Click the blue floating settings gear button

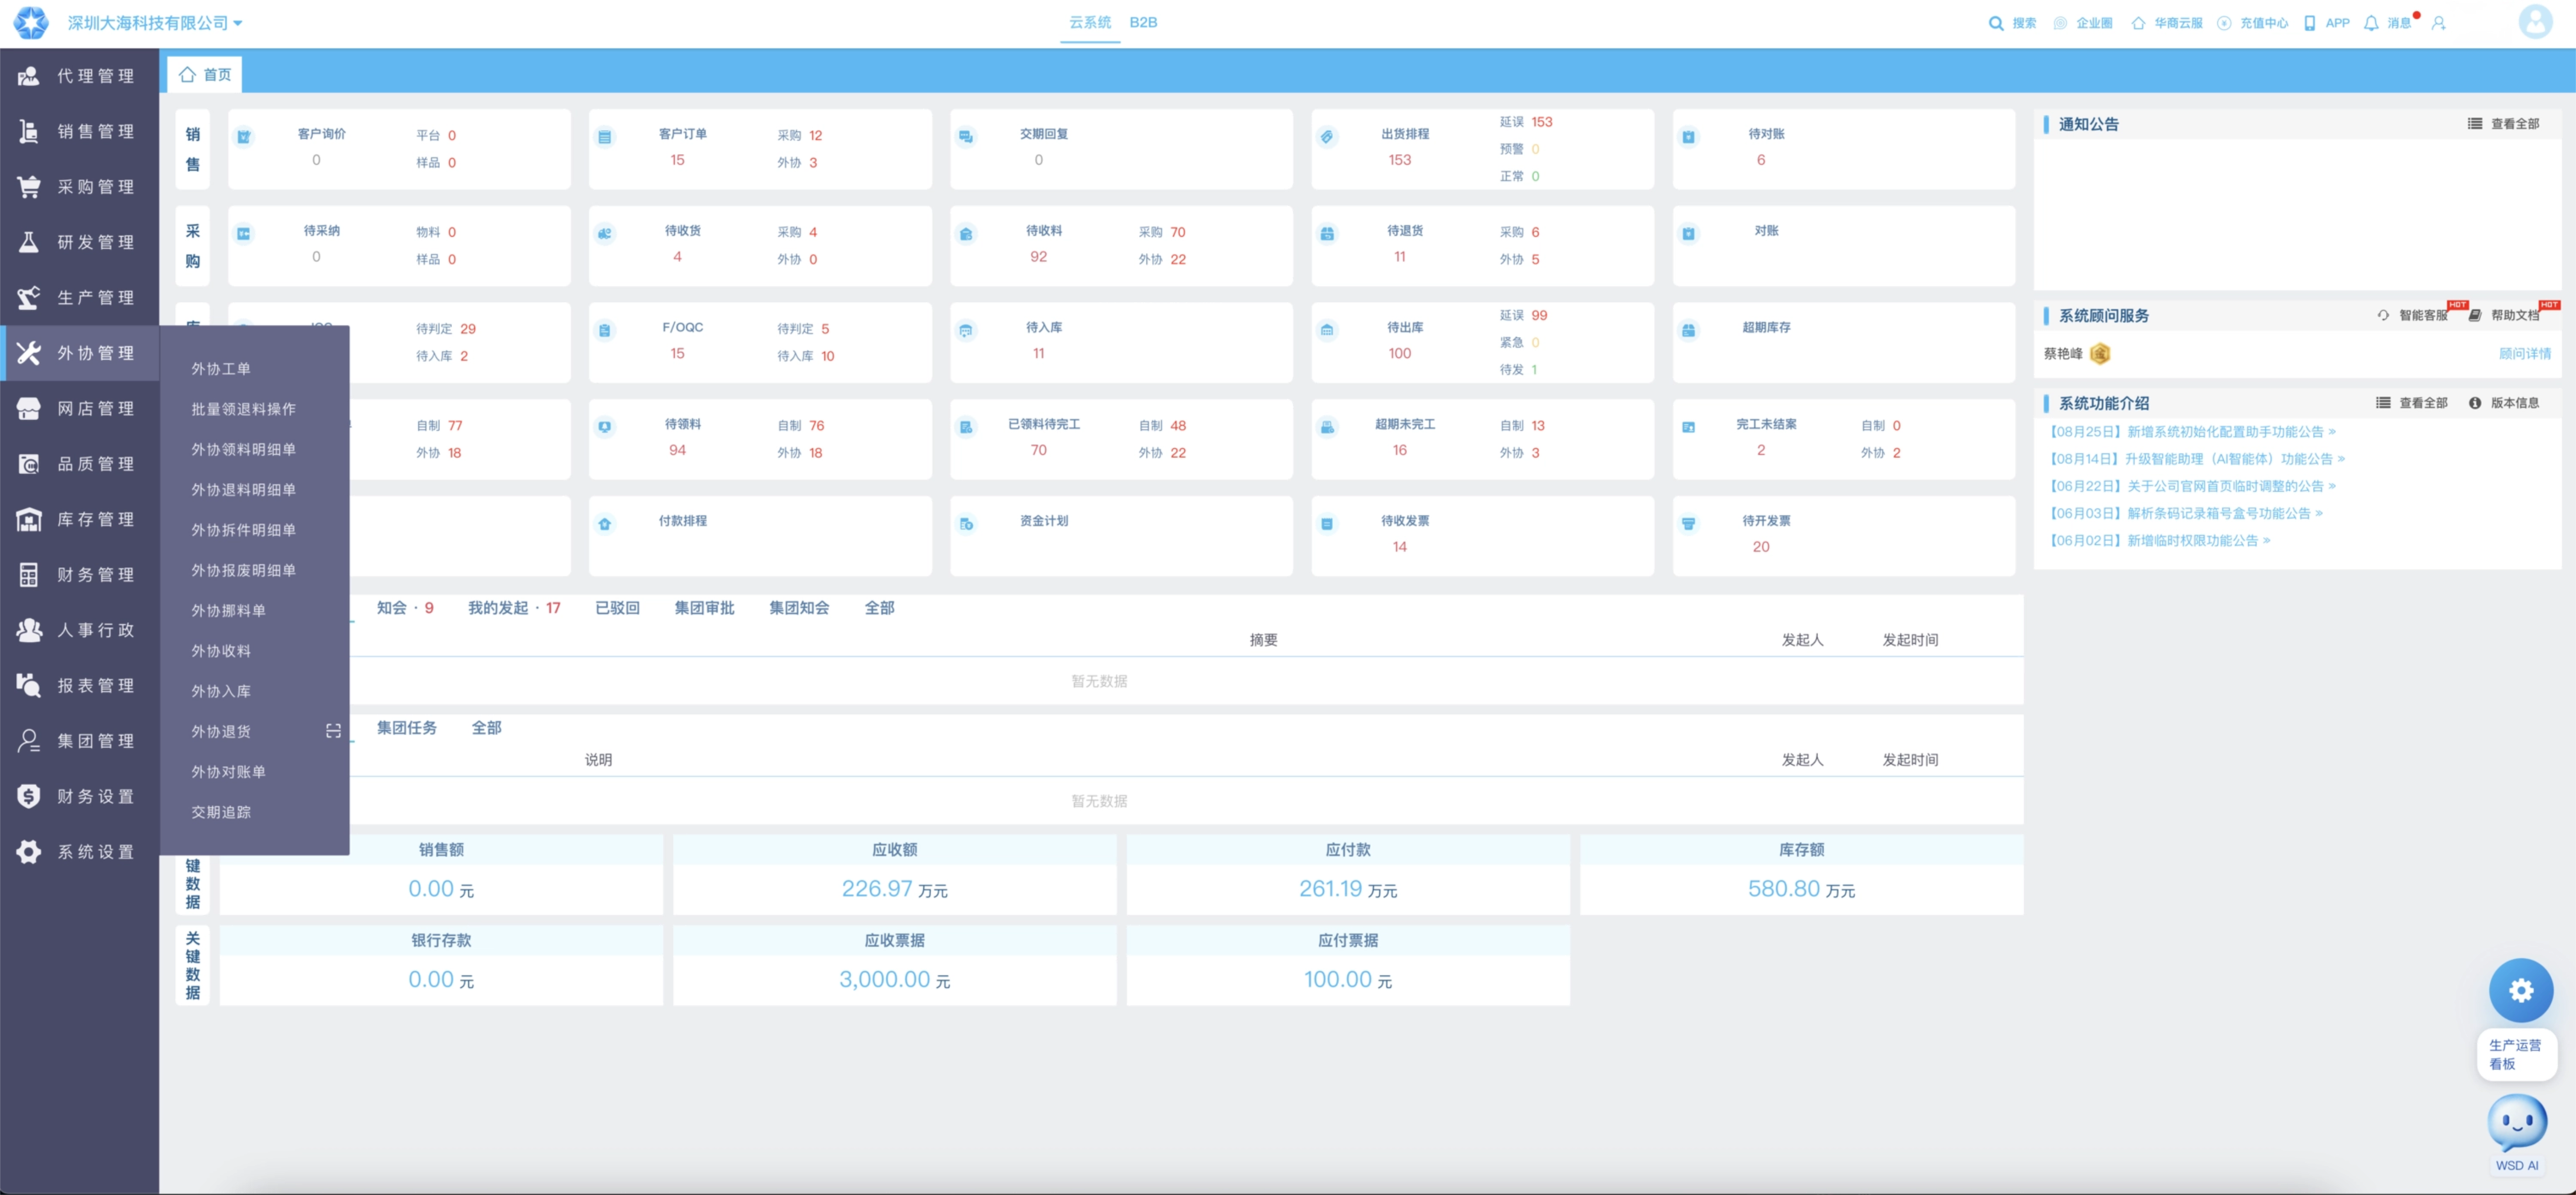click(x=2520, y=990)
